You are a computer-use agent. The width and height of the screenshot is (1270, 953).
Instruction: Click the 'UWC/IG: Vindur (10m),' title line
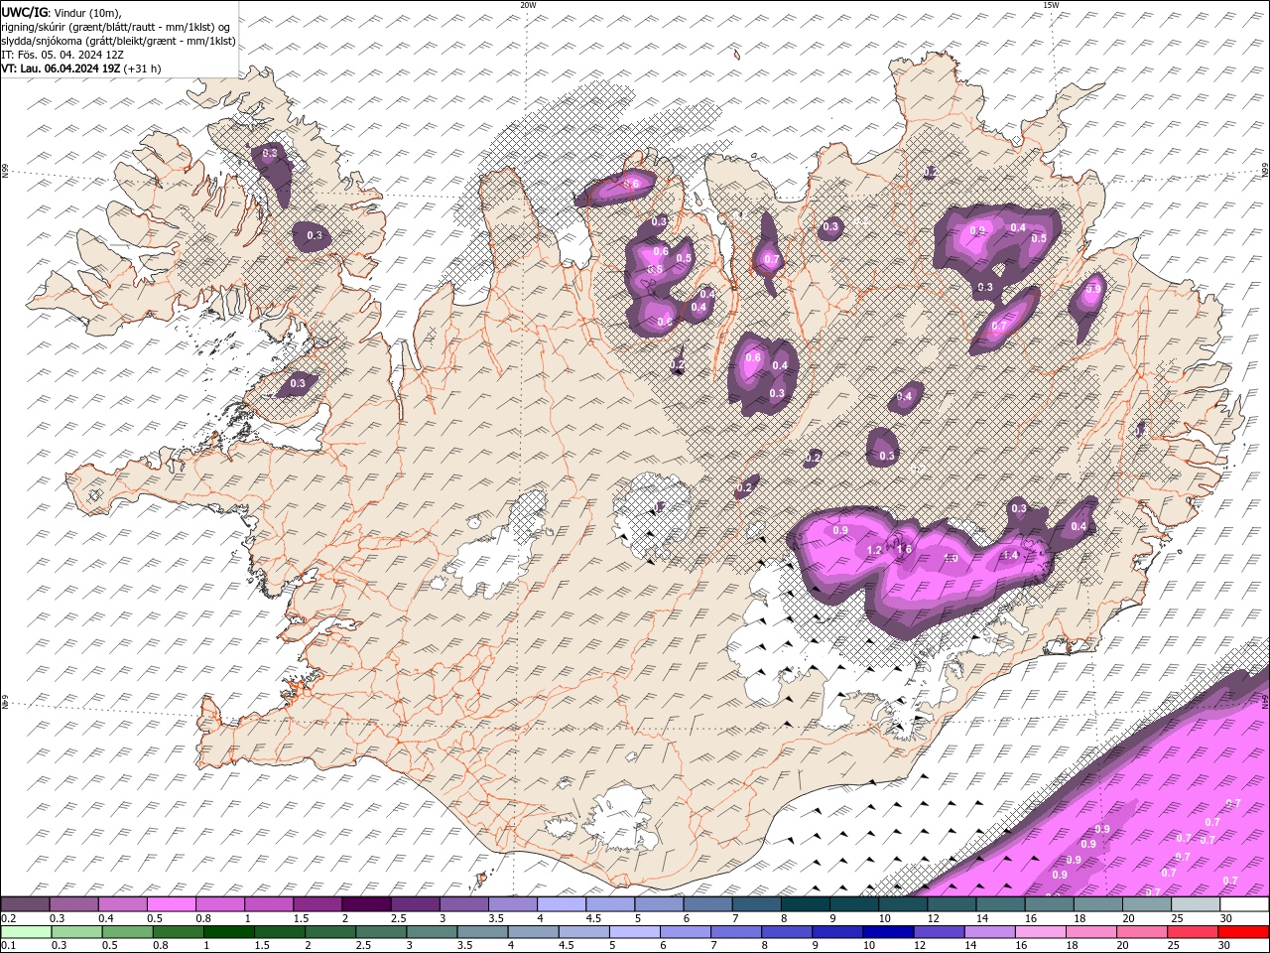click(x=62, y=12)
